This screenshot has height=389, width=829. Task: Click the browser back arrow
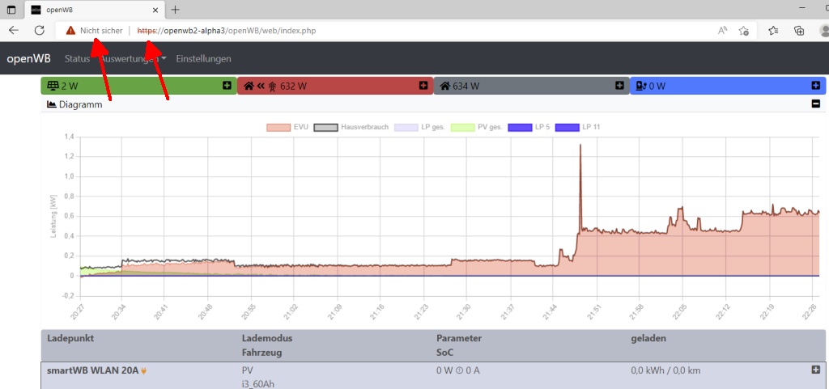[14, 31]
